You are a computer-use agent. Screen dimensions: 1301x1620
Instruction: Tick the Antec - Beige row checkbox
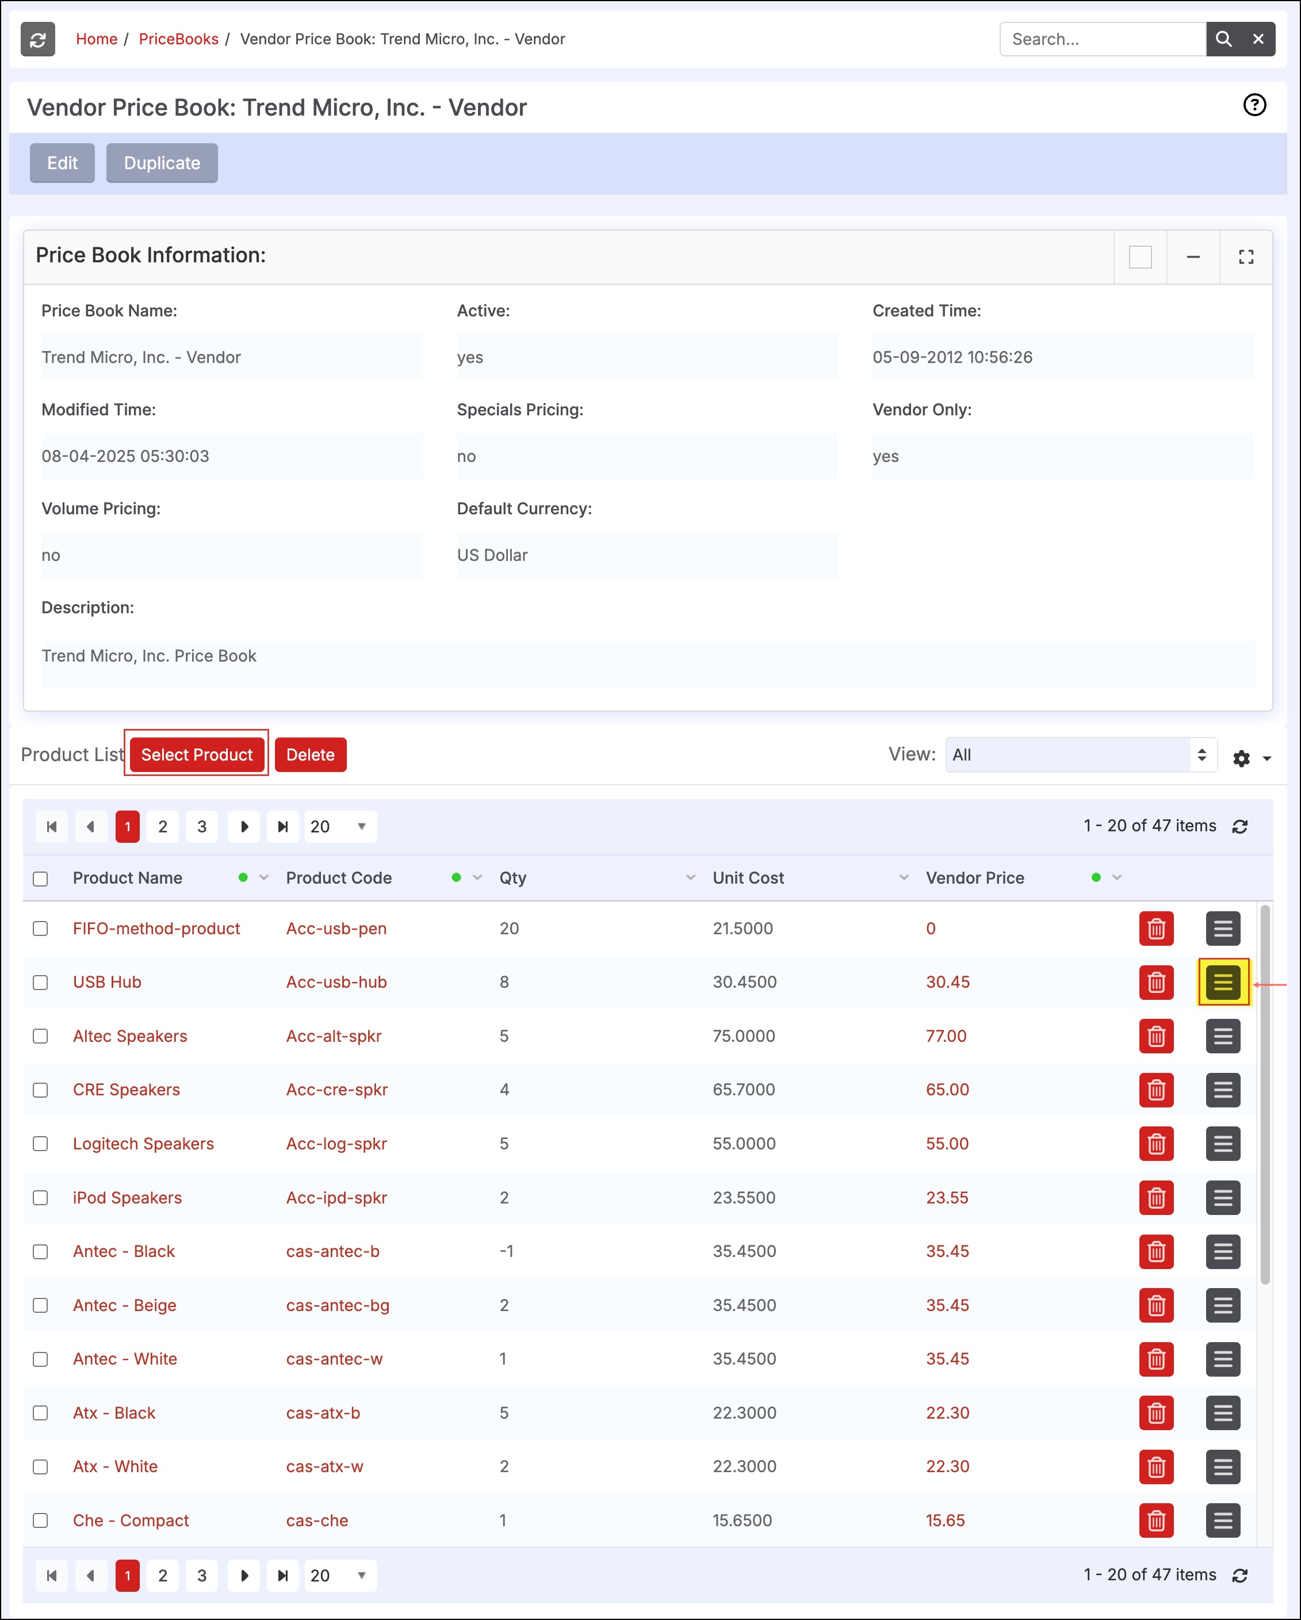[41, 1305]
